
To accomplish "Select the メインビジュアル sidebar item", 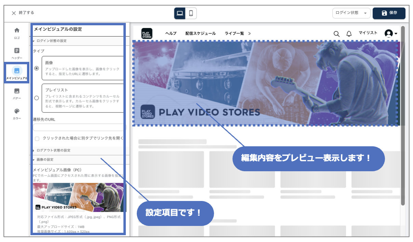I will 17,72.
